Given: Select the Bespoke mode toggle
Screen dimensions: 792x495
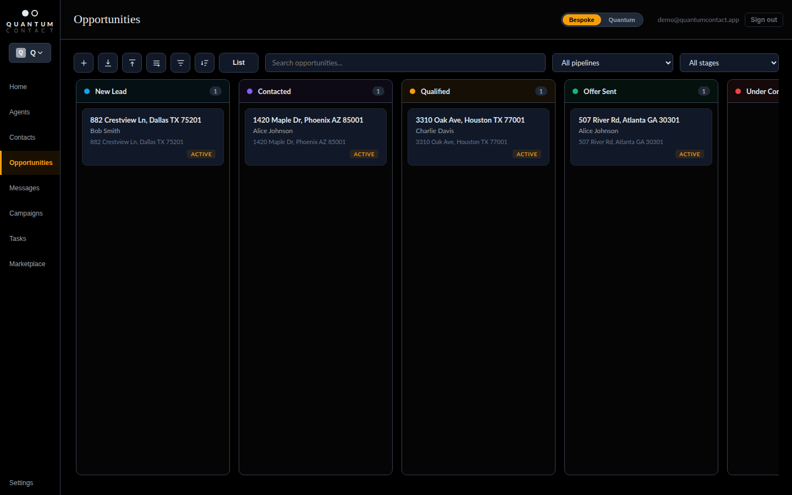Looking at the screenshot, I should [581, 20].
